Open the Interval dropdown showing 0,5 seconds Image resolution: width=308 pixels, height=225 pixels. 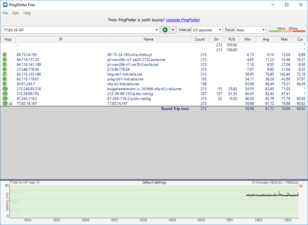[x=207, y=30]
